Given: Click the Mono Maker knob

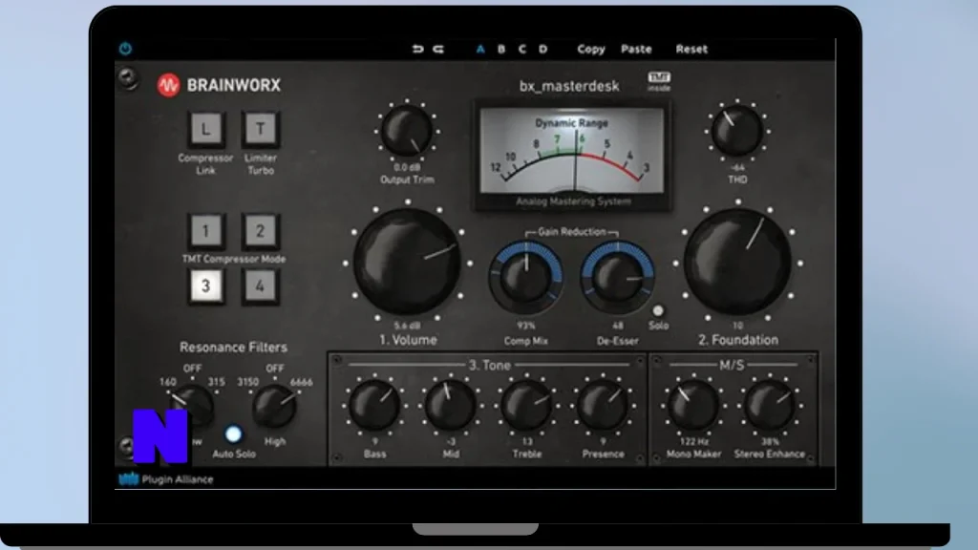Looking at the screenshot, I should (693, 405).
